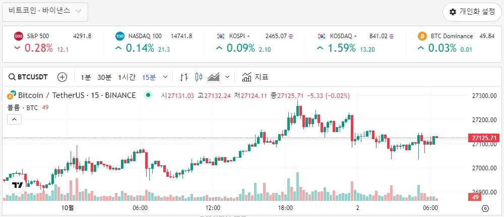Click the KOSDAQ Korean flag icon
The width and height of the screenshot is (504, 217).
[322, 36]
